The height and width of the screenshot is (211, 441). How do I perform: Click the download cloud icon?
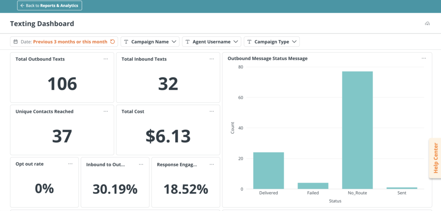(427, 24)
